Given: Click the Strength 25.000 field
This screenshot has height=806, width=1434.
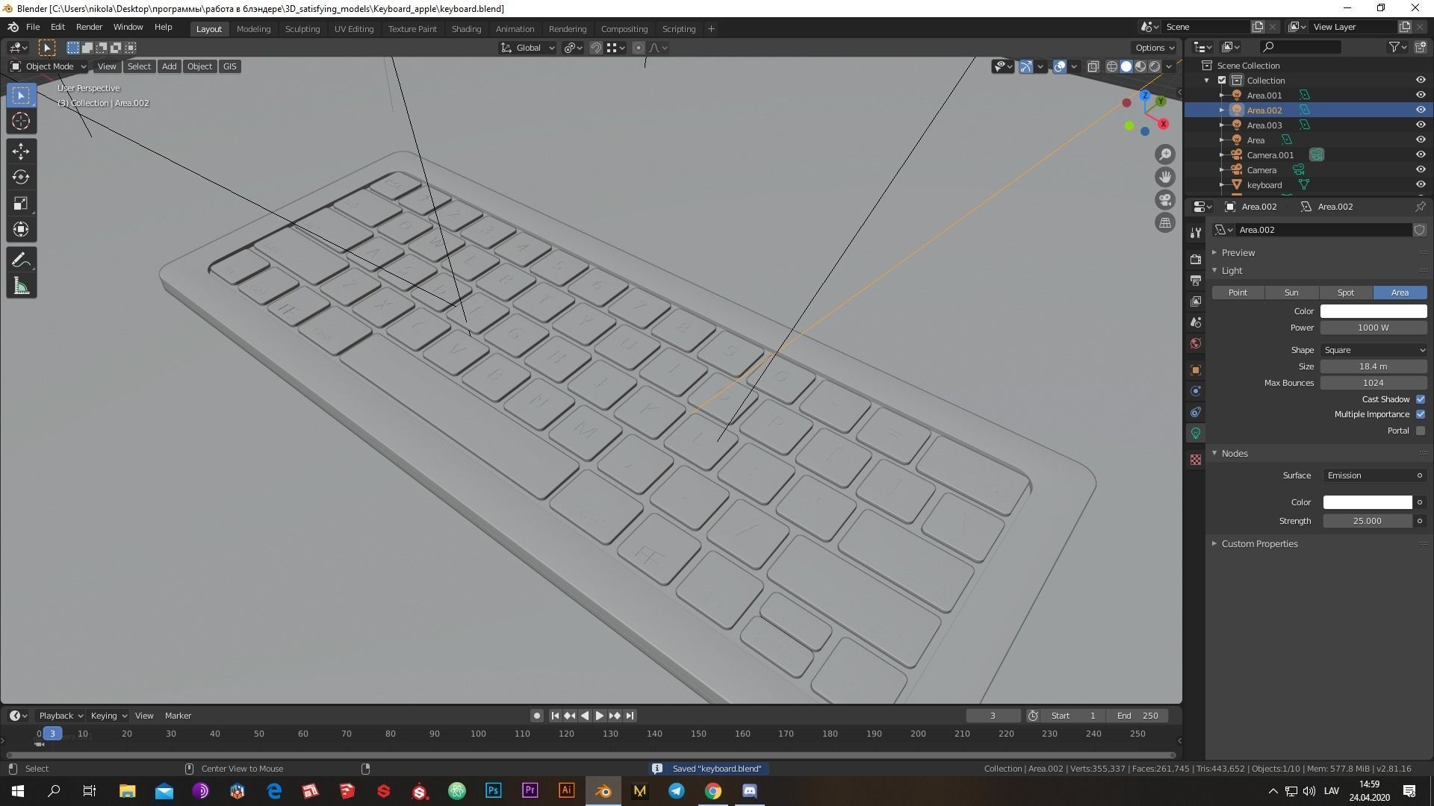Looking at the screenshot, I should click(x=1368, y=521).
